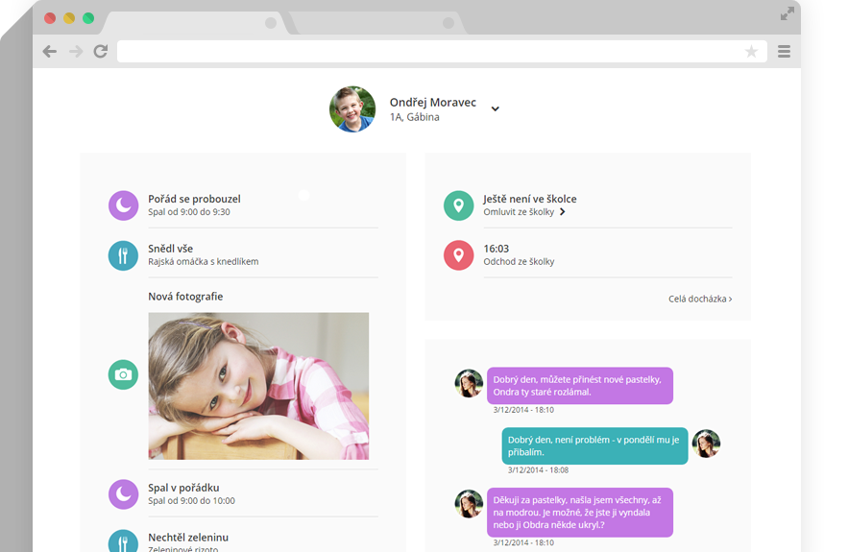Switch to the first browser tab
848x552 pixels.
[195, 23]
